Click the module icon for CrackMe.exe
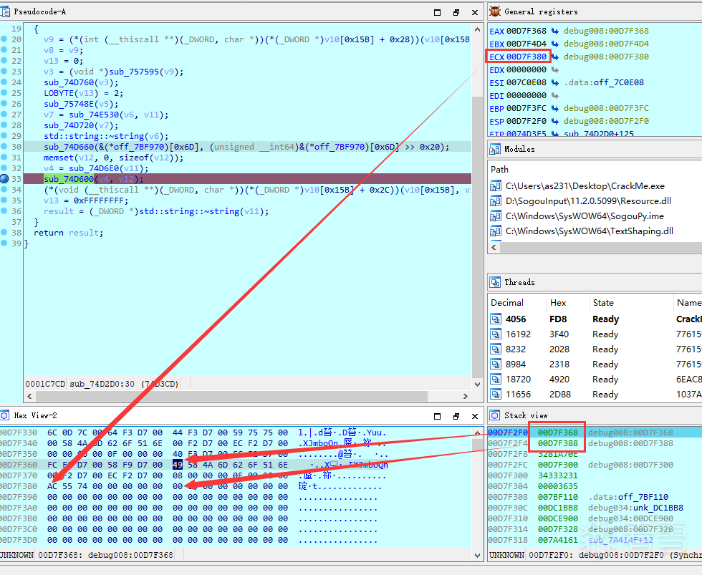This screenshot has width=702, height=575. click(x=496, y=186)
